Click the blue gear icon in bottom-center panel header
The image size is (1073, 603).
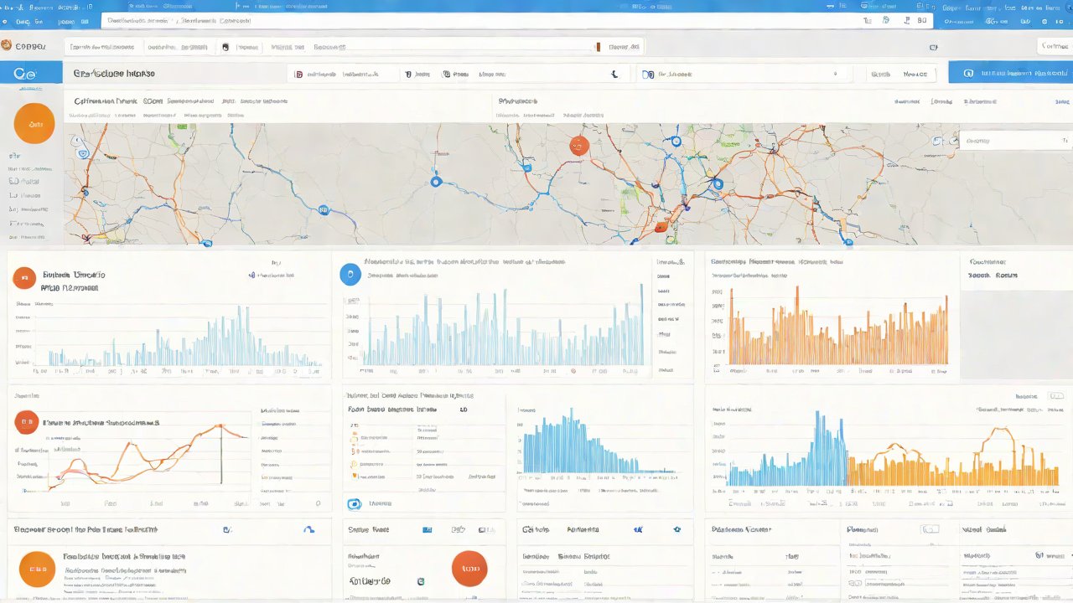pyautogui.click(x=677, y=529)
